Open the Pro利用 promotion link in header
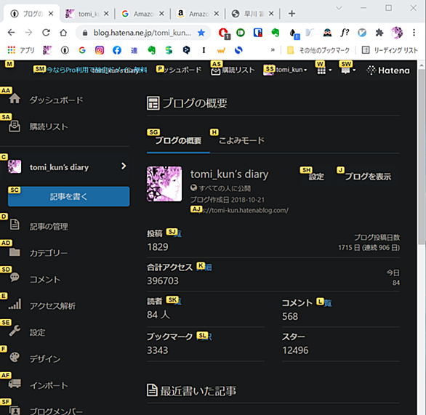426x415 pixels. click(x=90, y=70)
